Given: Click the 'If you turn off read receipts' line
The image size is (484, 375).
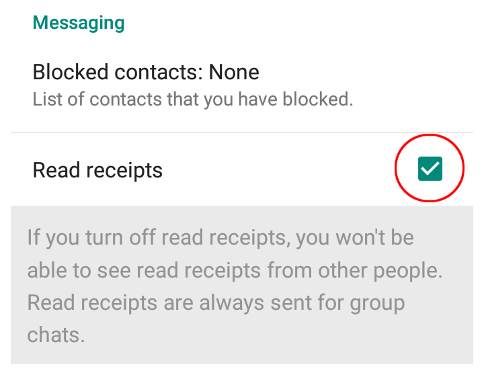Looking at the screenshot, I should (x=220, y=238).
